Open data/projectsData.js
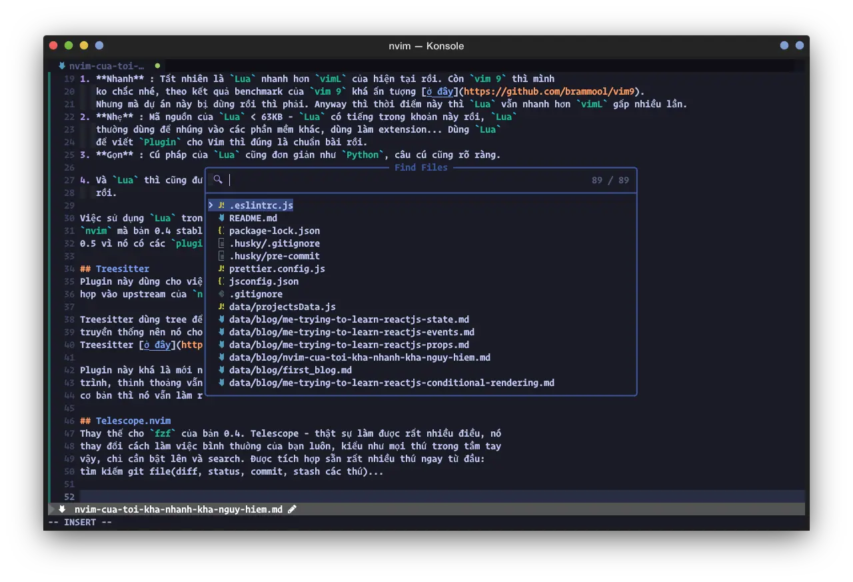 tap(283, 307)
